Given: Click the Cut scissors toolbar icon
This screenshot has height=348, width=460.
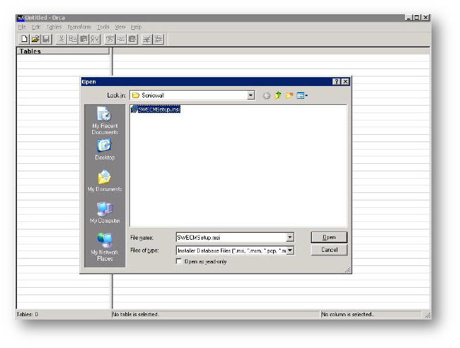Looking at the screenshot, I should point(62,39).
